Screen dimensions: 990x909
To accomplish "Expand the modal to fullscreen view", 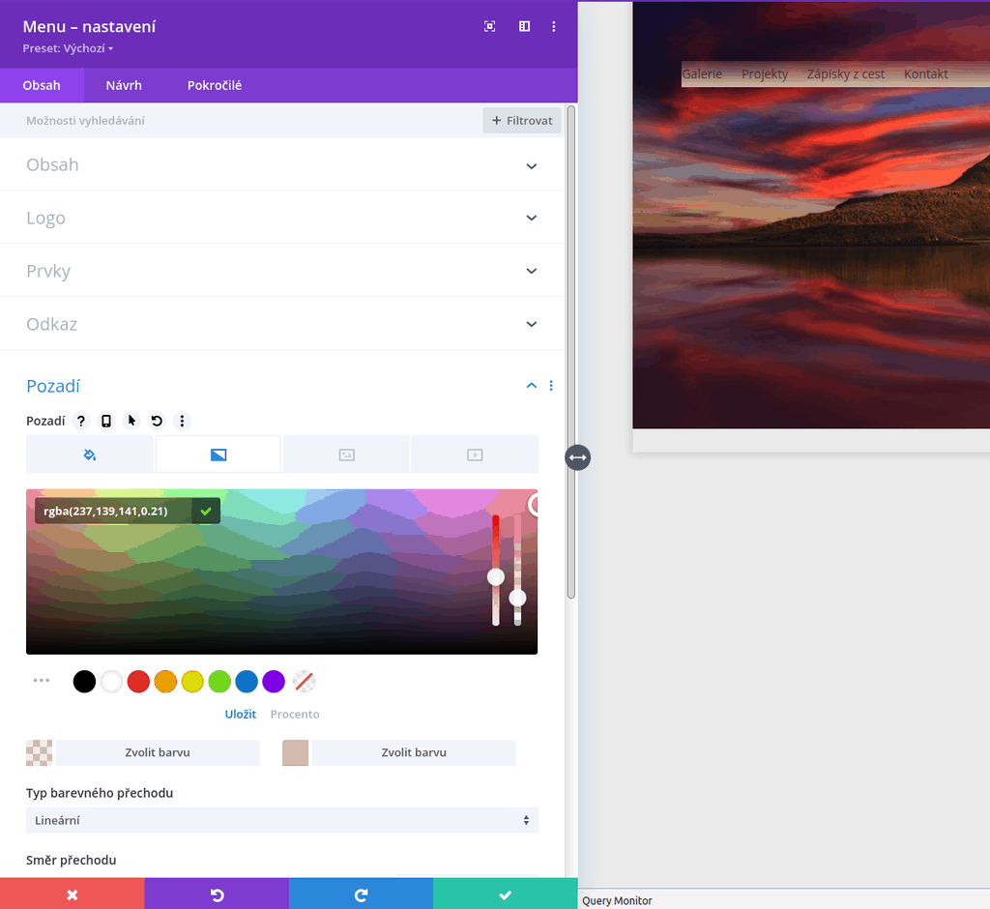I will pyautogui.click(x=489, y=26).
